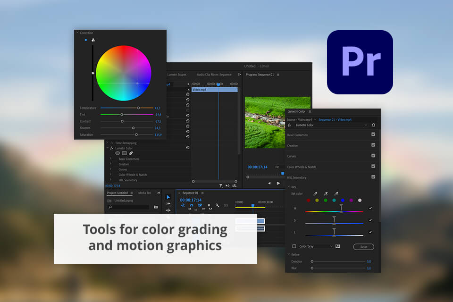The image size is (453, 302).
Task: Toggle the S slider checkmark
Action: [x=370, y=220]
